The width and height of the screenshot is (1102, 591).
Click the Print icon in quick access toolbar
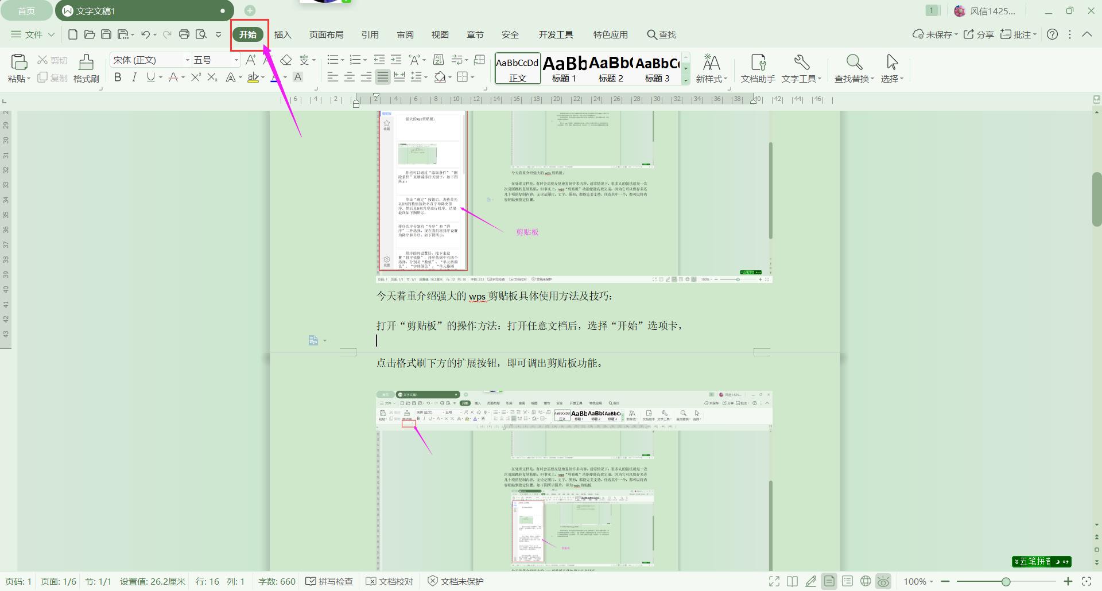pyautogui.click(x=184, y=34)
